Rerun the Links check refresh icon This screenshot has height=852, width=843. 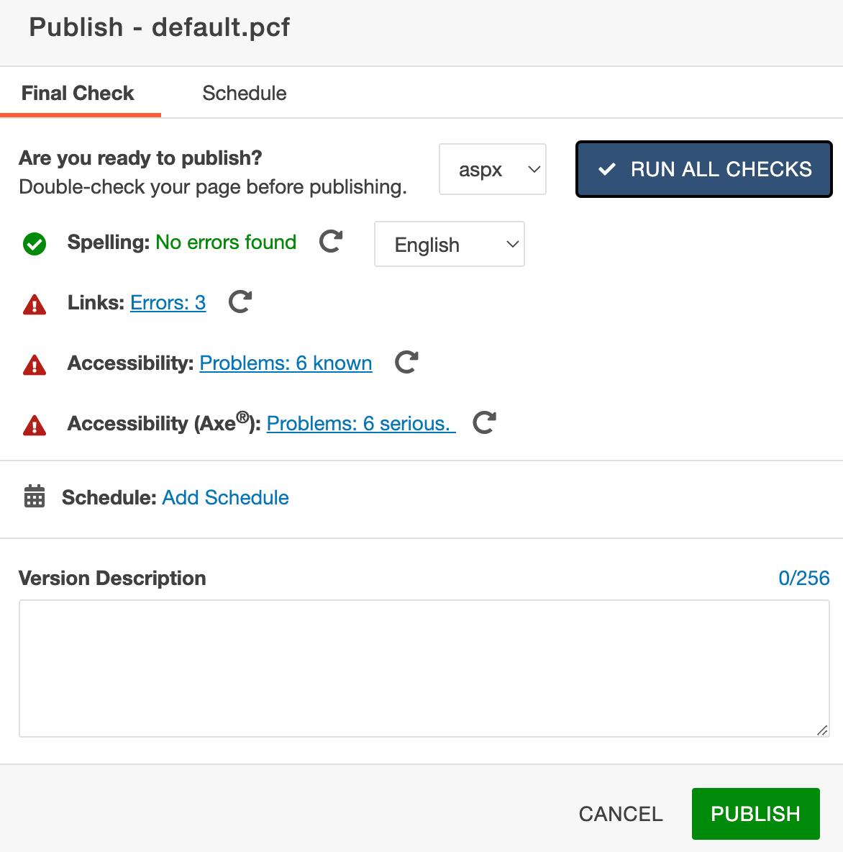(x=240, y=302)
